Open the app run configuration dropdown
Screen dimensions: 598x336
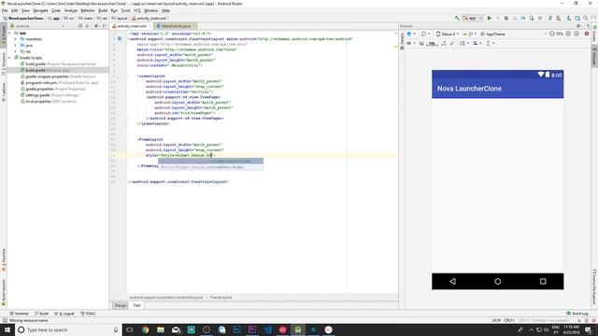click(473, 19)
